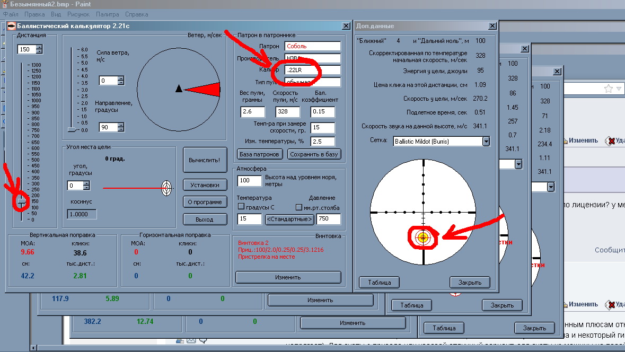The width and height of the screenshot is (625, 352).
Task: Open the Рисунок menu
Action: [78, 14]
